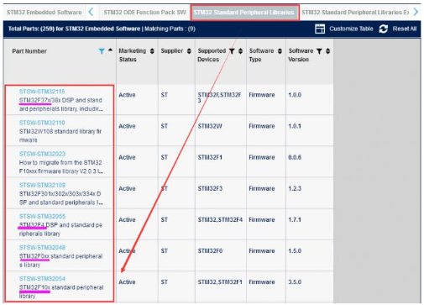Click Active status in STSW-STM32115 row
This screenshot has height=305, width=424.
point(127,95)
